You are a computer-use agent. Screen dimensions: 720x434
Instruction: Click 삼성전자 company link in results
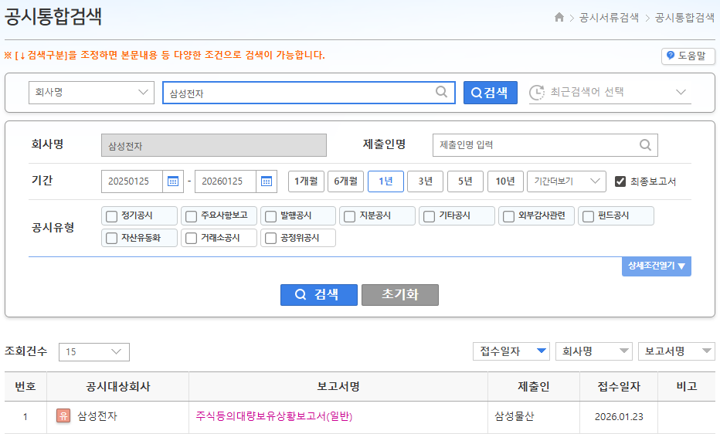[97, 416]
